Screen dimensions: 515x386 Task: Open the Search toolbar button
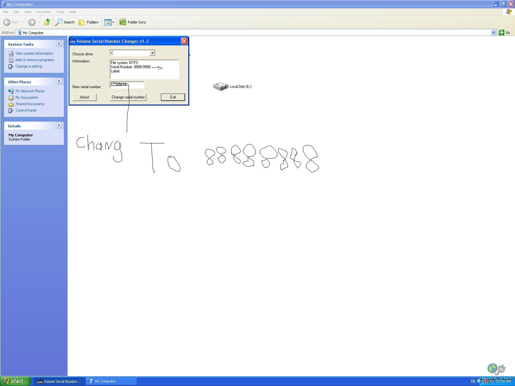65,22
